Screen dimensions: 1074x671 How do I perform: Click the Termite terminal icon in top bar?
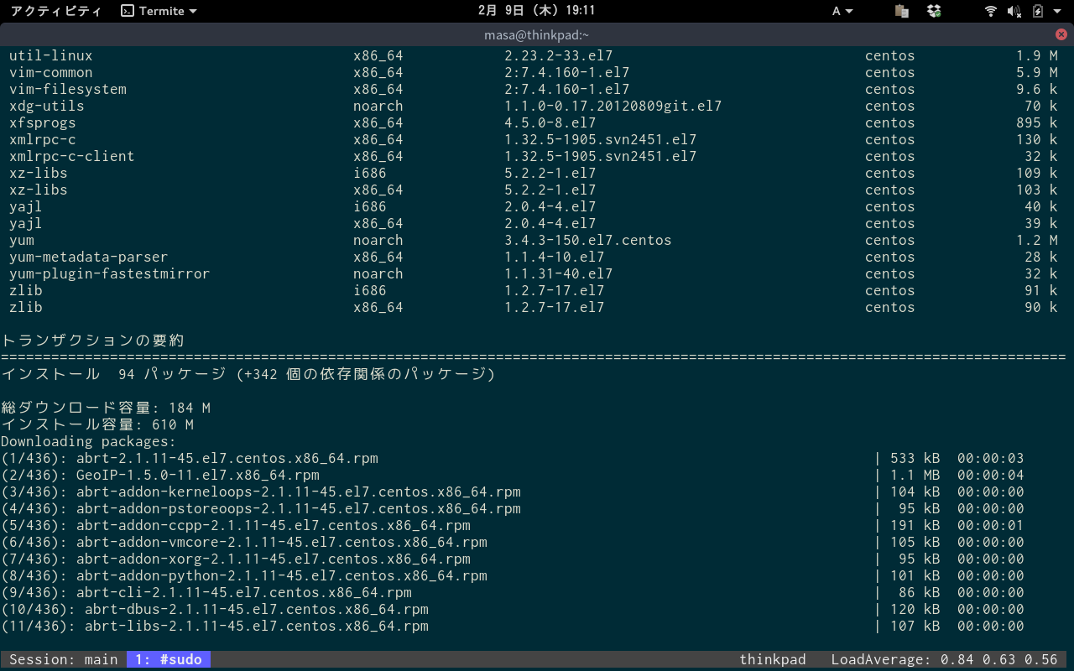click(x=128, y=11)
